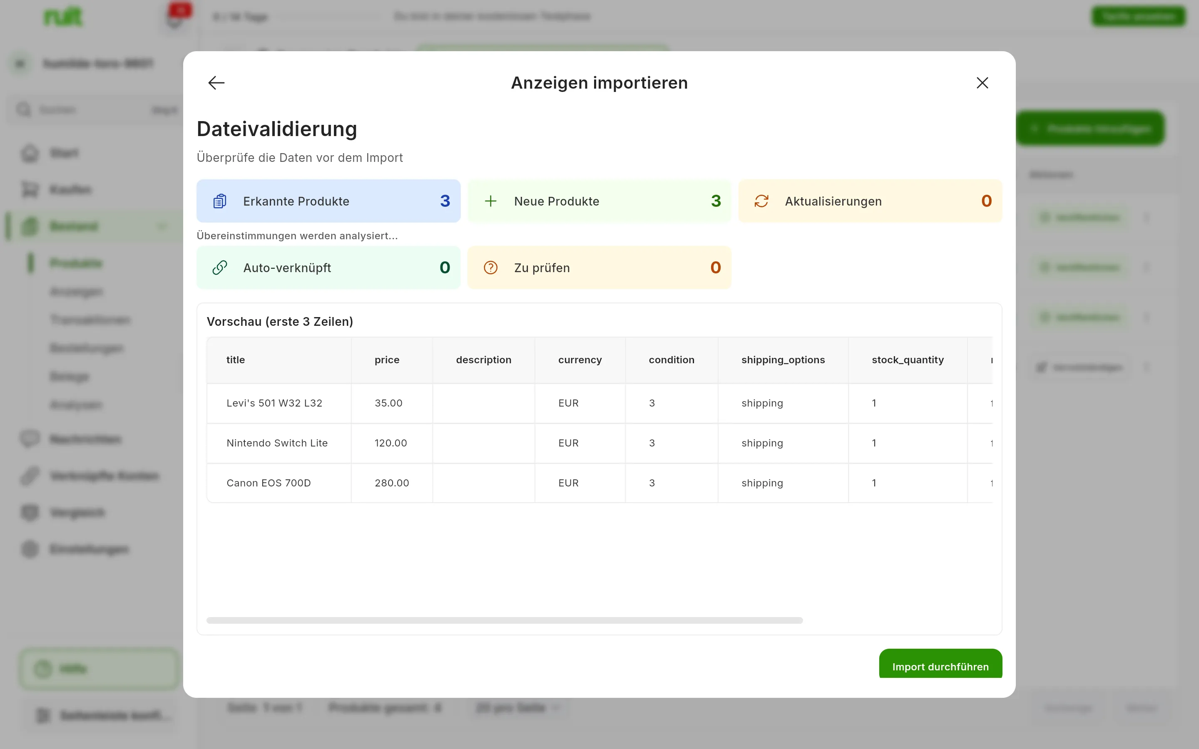The width and height of the screenshot is (1199, 749).
Task: Click the title column header
Action: coord(279,360)
